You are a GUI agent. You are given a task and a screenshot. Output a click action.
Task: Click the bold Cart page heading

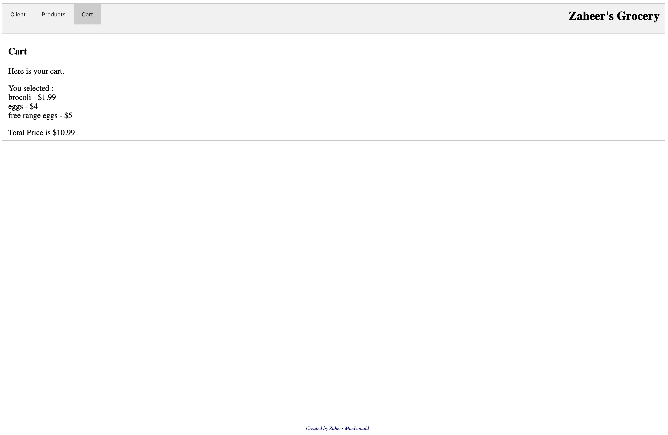coord(18,51)
